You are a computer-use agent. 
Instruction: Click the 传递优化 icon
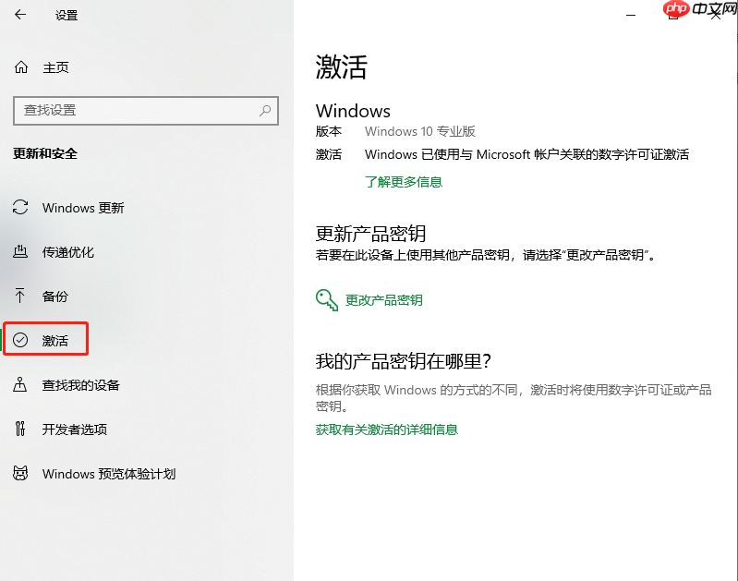point(19,251)
